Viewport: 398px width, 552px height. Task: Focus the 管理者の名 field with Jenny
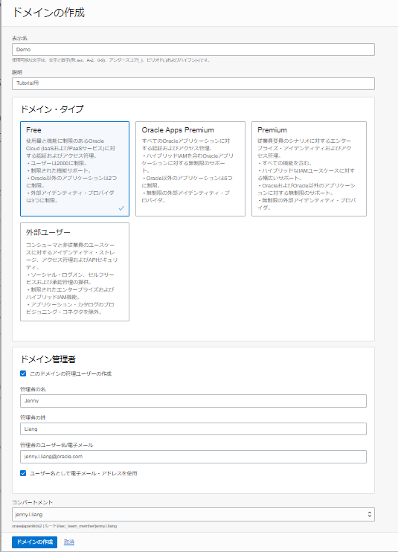point(193,401)
